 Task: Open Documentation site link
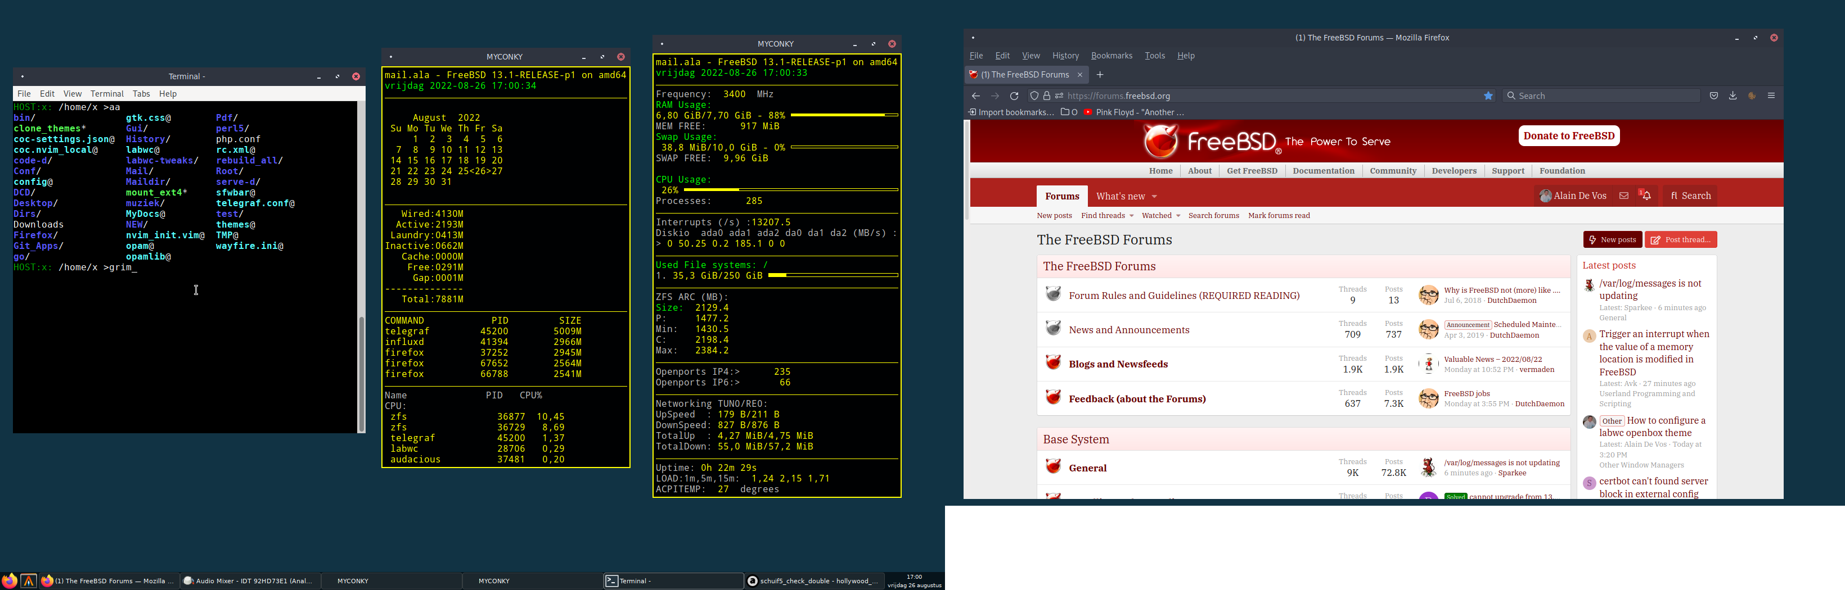[1323, 171]
